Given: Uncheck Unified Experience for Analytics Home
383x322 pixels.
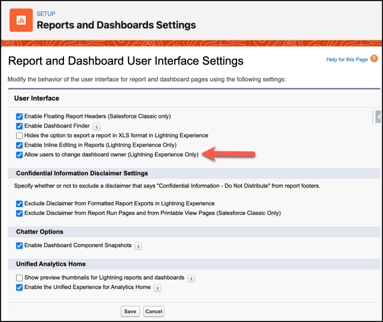Looking at the screenshot, I should (x=20, y=287).
